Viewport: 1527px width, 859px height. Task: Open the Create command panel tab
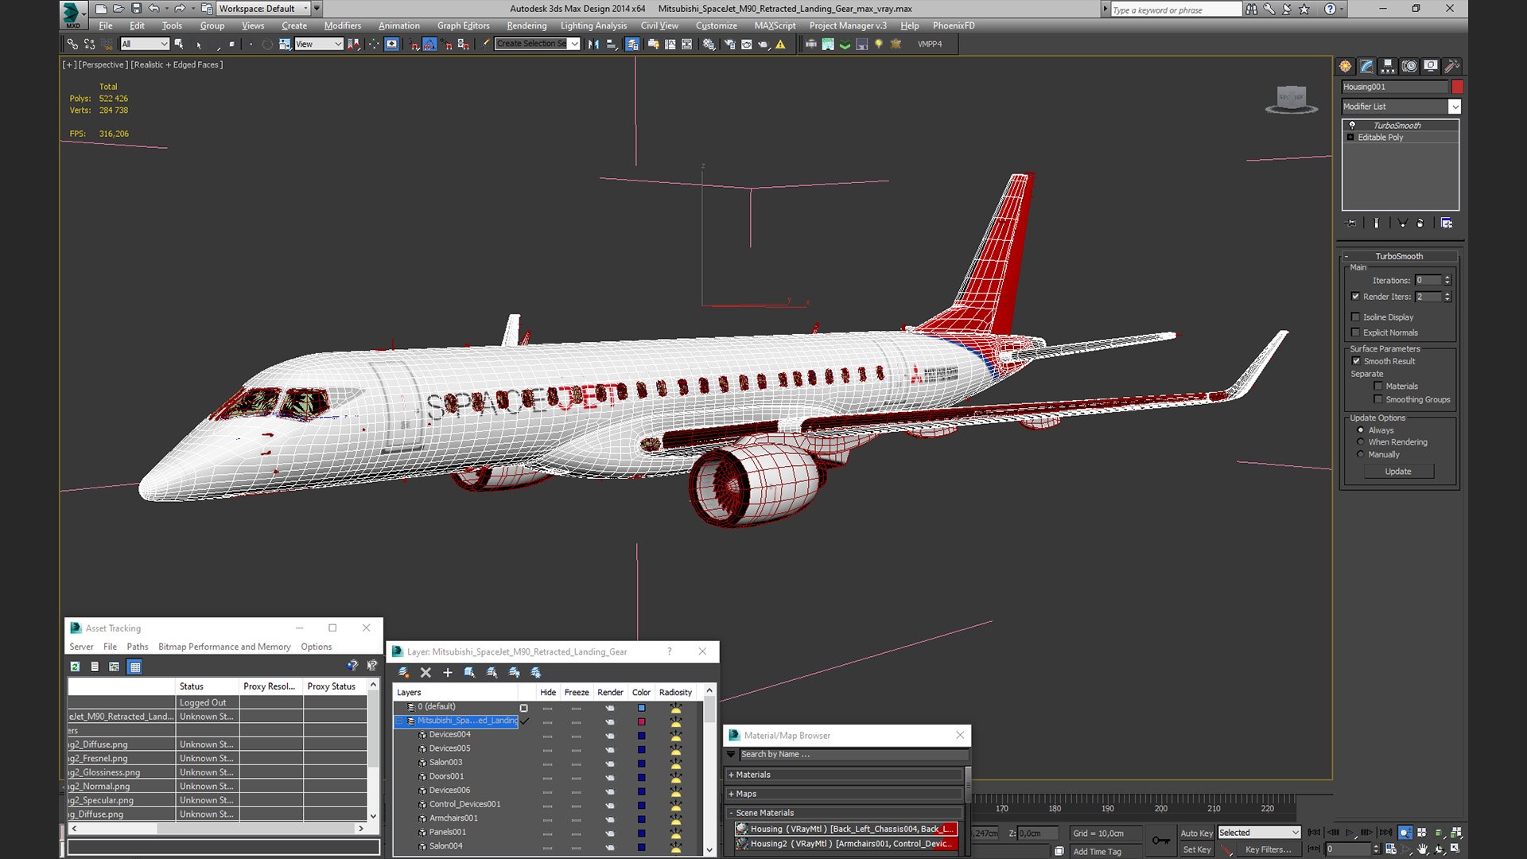tap(1345, 66)
